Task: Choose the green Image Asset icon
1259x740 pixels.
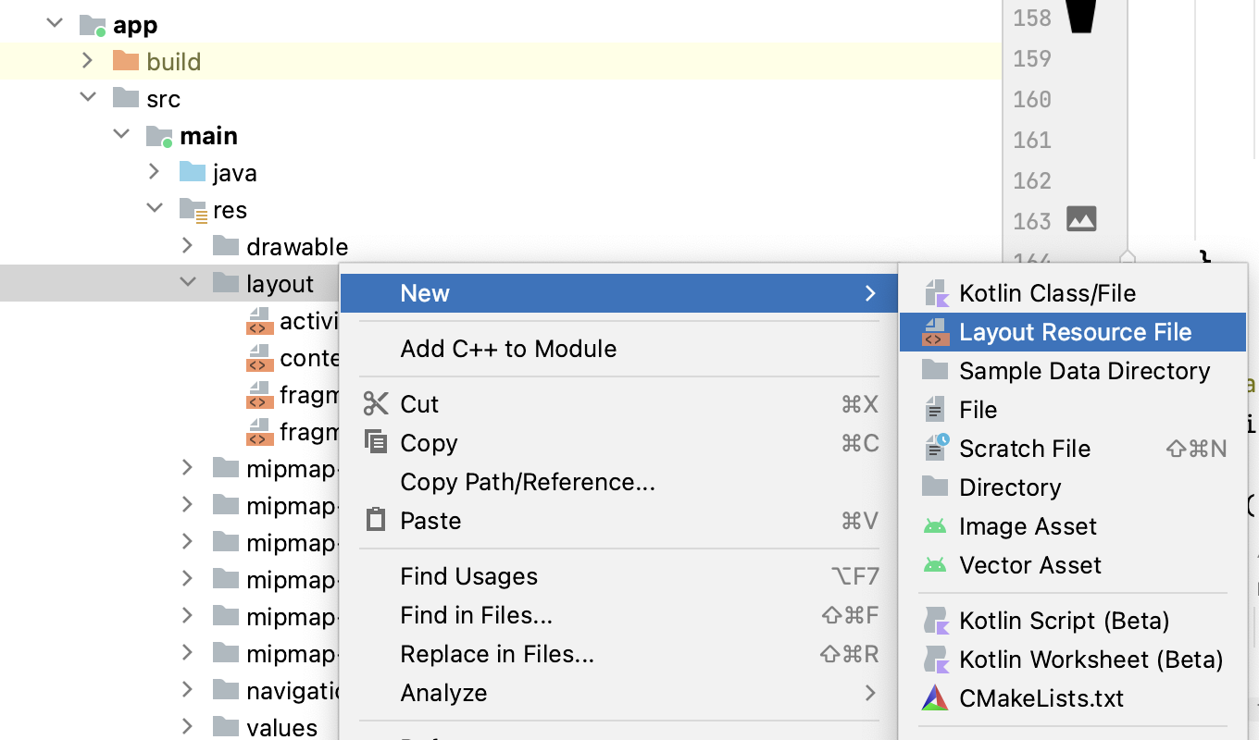Action: point(937,525)
